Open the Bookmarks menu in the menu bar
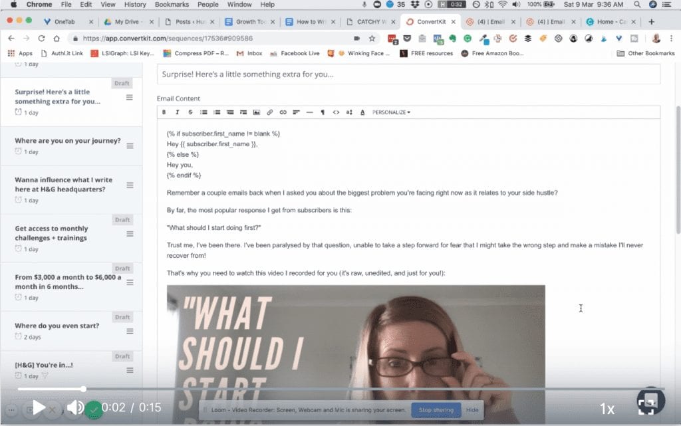The height and width of the screenshot is (426, 681). [x=172, y=5]
